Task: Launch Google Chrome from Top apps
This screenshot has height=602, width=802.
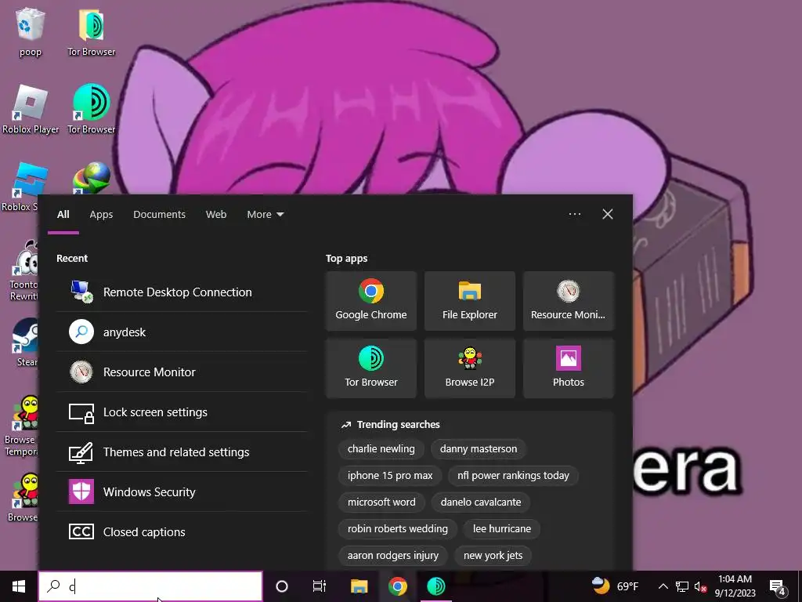Action: pyautogui.click(x=370, y=300)
